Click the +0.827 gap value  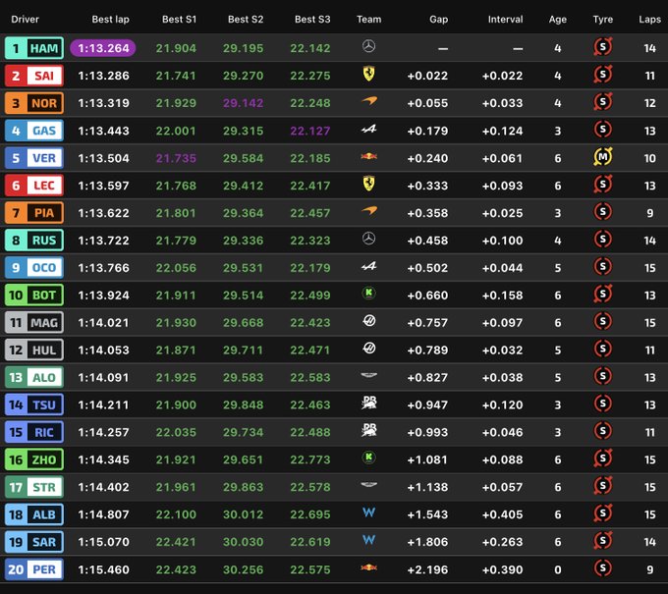tap(427, 377)
